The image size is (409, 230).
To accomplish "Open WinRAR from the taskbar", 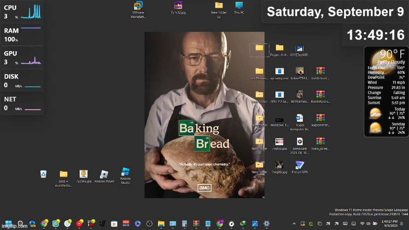I will click(x=196, y=224).
